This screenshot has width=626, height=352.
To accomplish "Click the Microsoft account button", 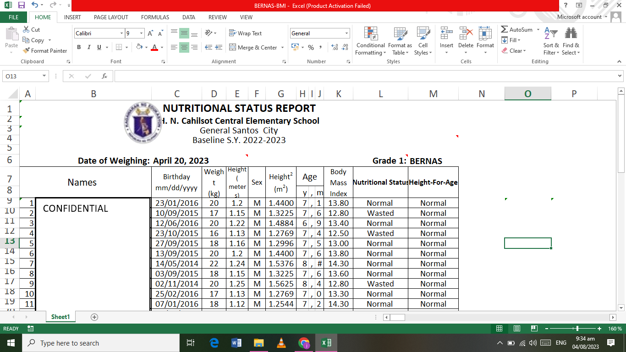I will tap(582, 17).
